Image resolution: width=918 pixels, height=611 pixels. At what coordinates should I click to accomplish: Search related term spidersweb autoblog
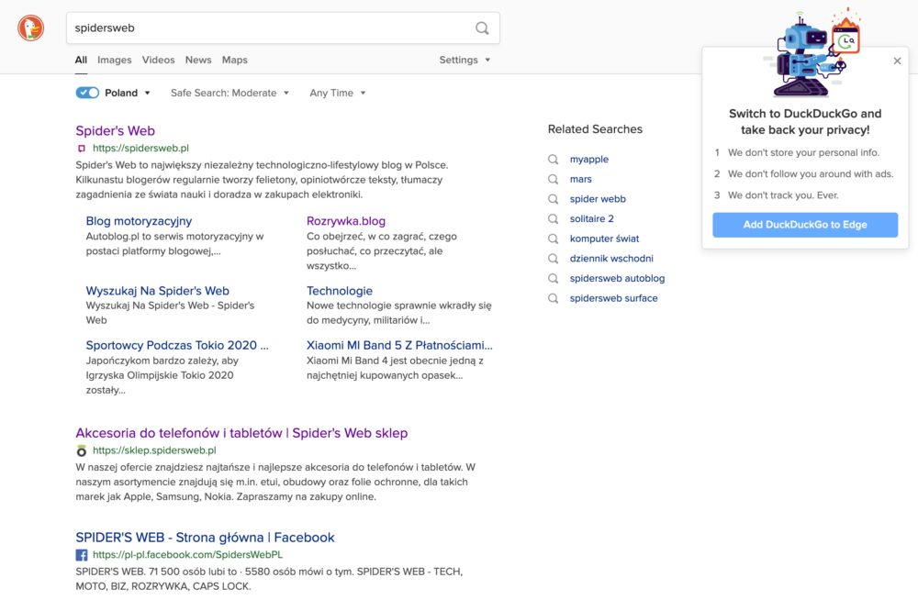[x=617, y=279]
